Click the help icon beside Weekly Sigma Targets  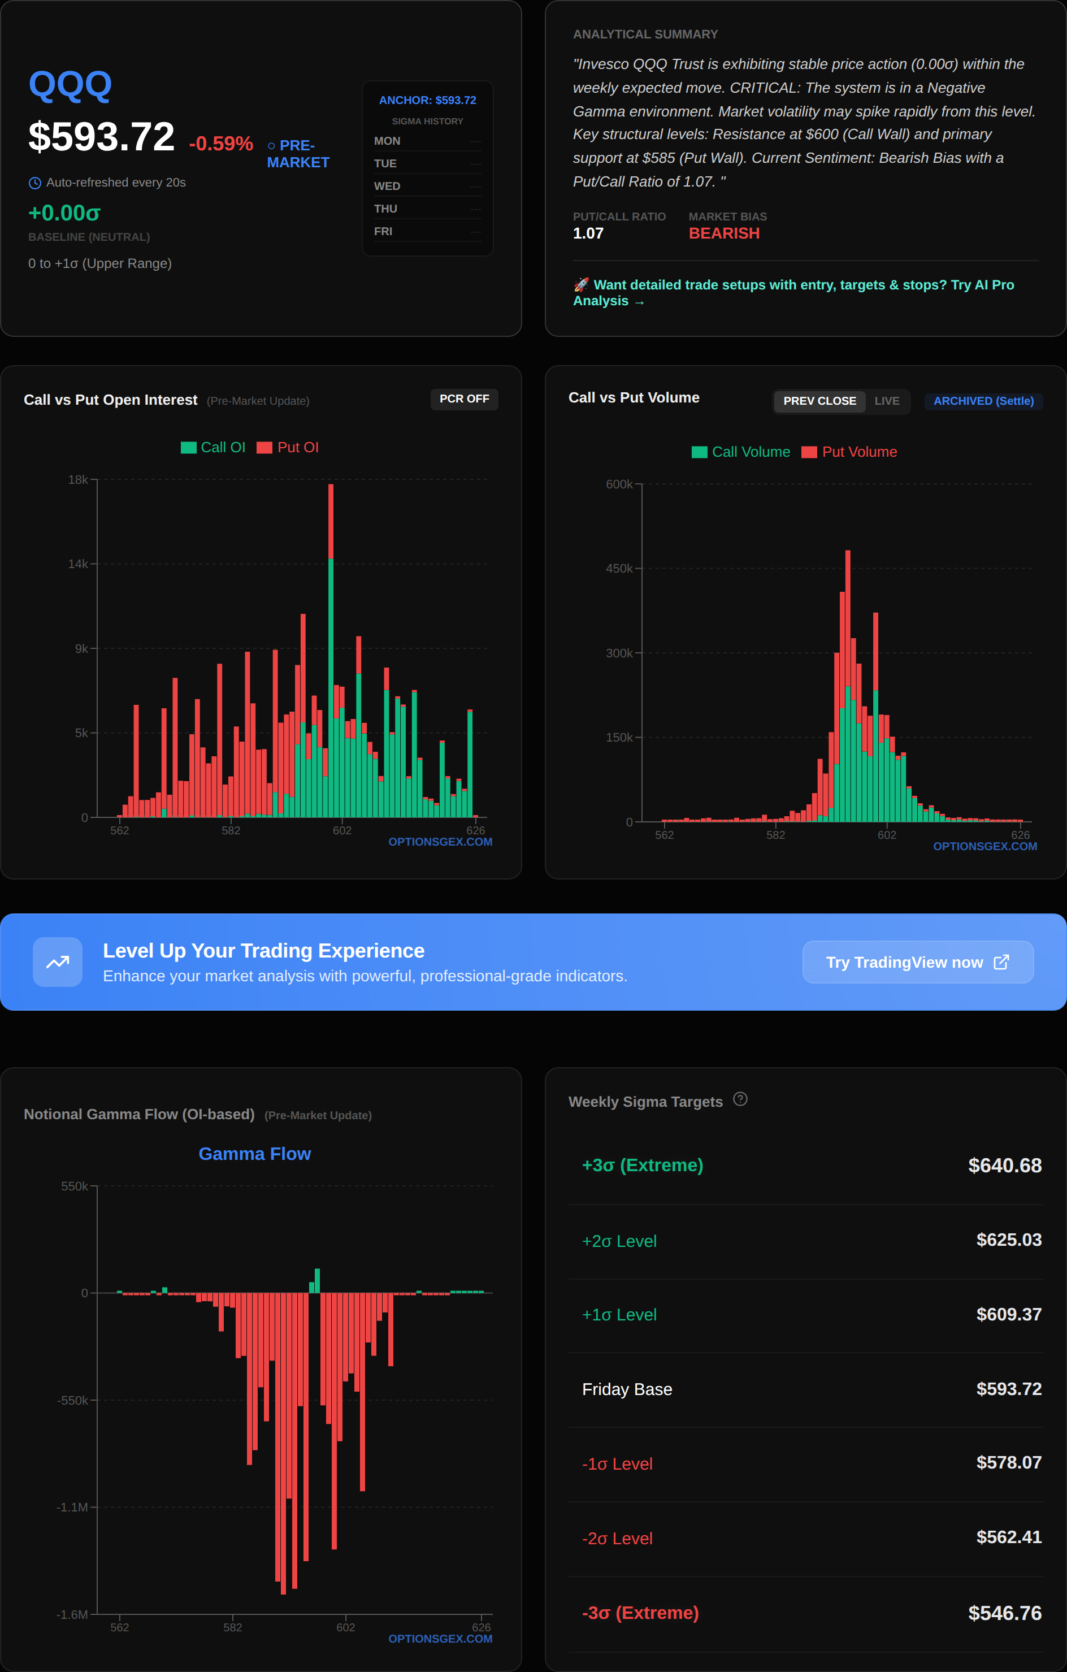740,1099
